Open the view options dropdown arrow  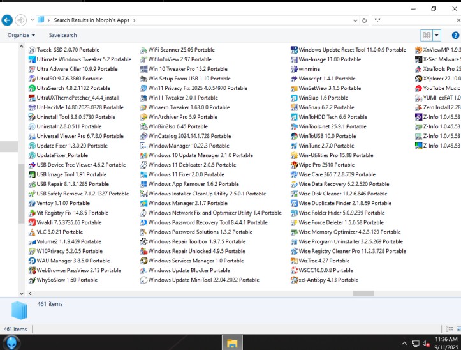[x=437, y=35]
